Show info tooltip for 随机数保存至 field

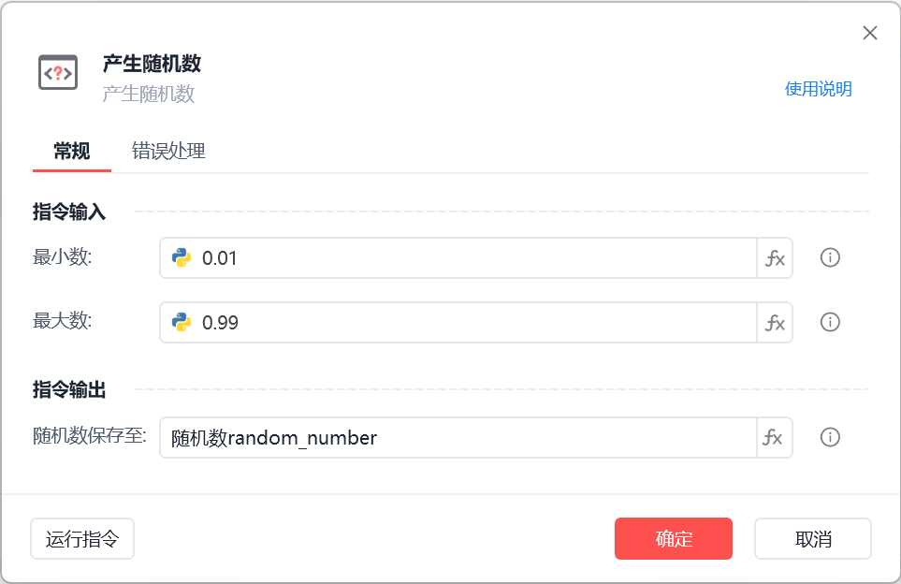(x=830, y=437)
